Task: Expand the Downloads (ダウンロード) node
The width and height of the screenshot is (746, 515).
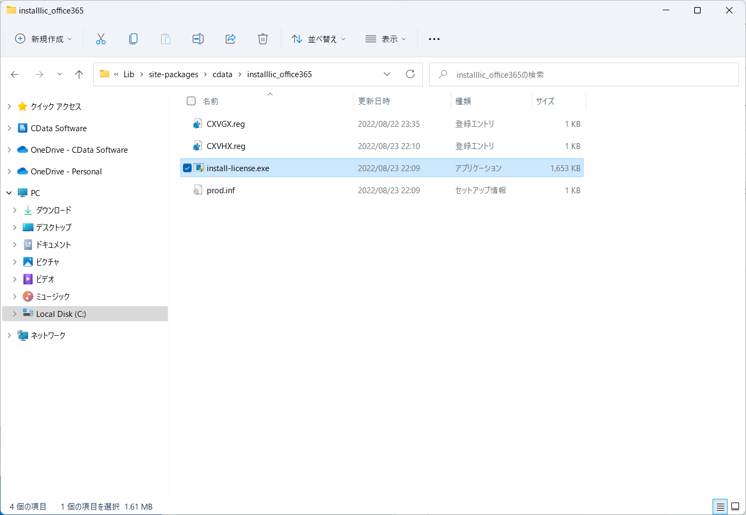Action: tap(15, 210)
